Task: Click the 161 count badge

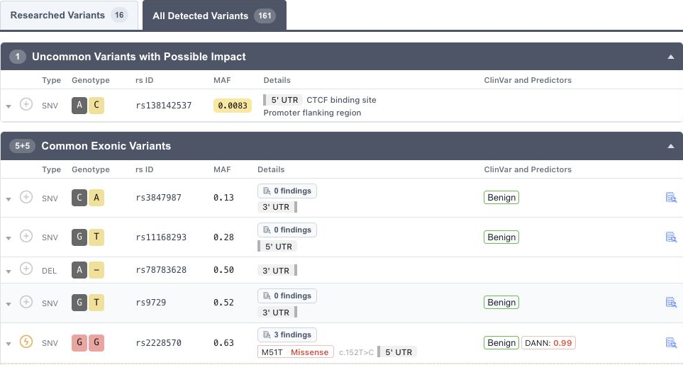Action: 265,16
